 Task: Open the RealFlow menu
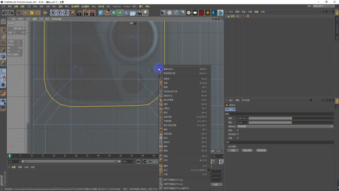117,7
